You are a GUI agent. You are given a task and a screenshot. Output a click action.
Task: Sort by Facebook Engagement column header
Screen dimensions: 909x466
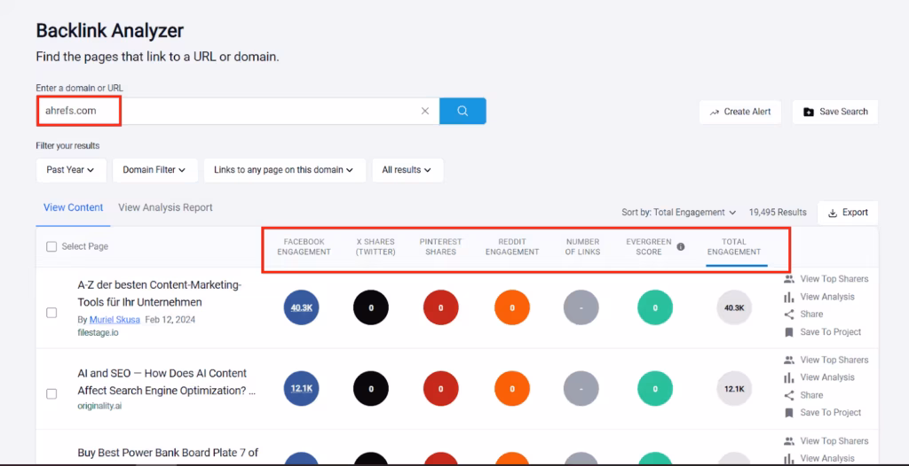tap(304, 246)
